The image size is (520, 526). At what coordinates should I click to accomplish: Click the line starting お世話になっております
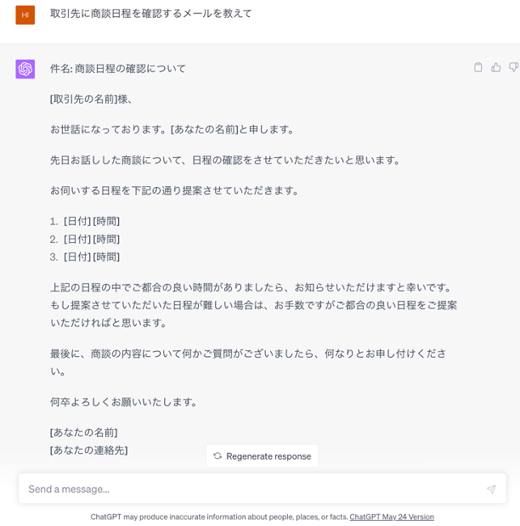(172, 129)
